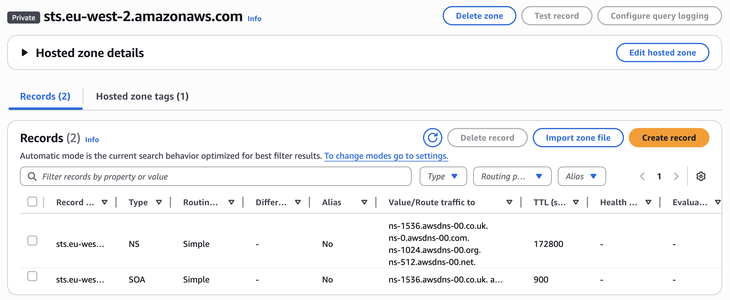Viewport: 730px width, 300px height.
Task: Open the Type filter dropdown
Action: pos(443,176)
